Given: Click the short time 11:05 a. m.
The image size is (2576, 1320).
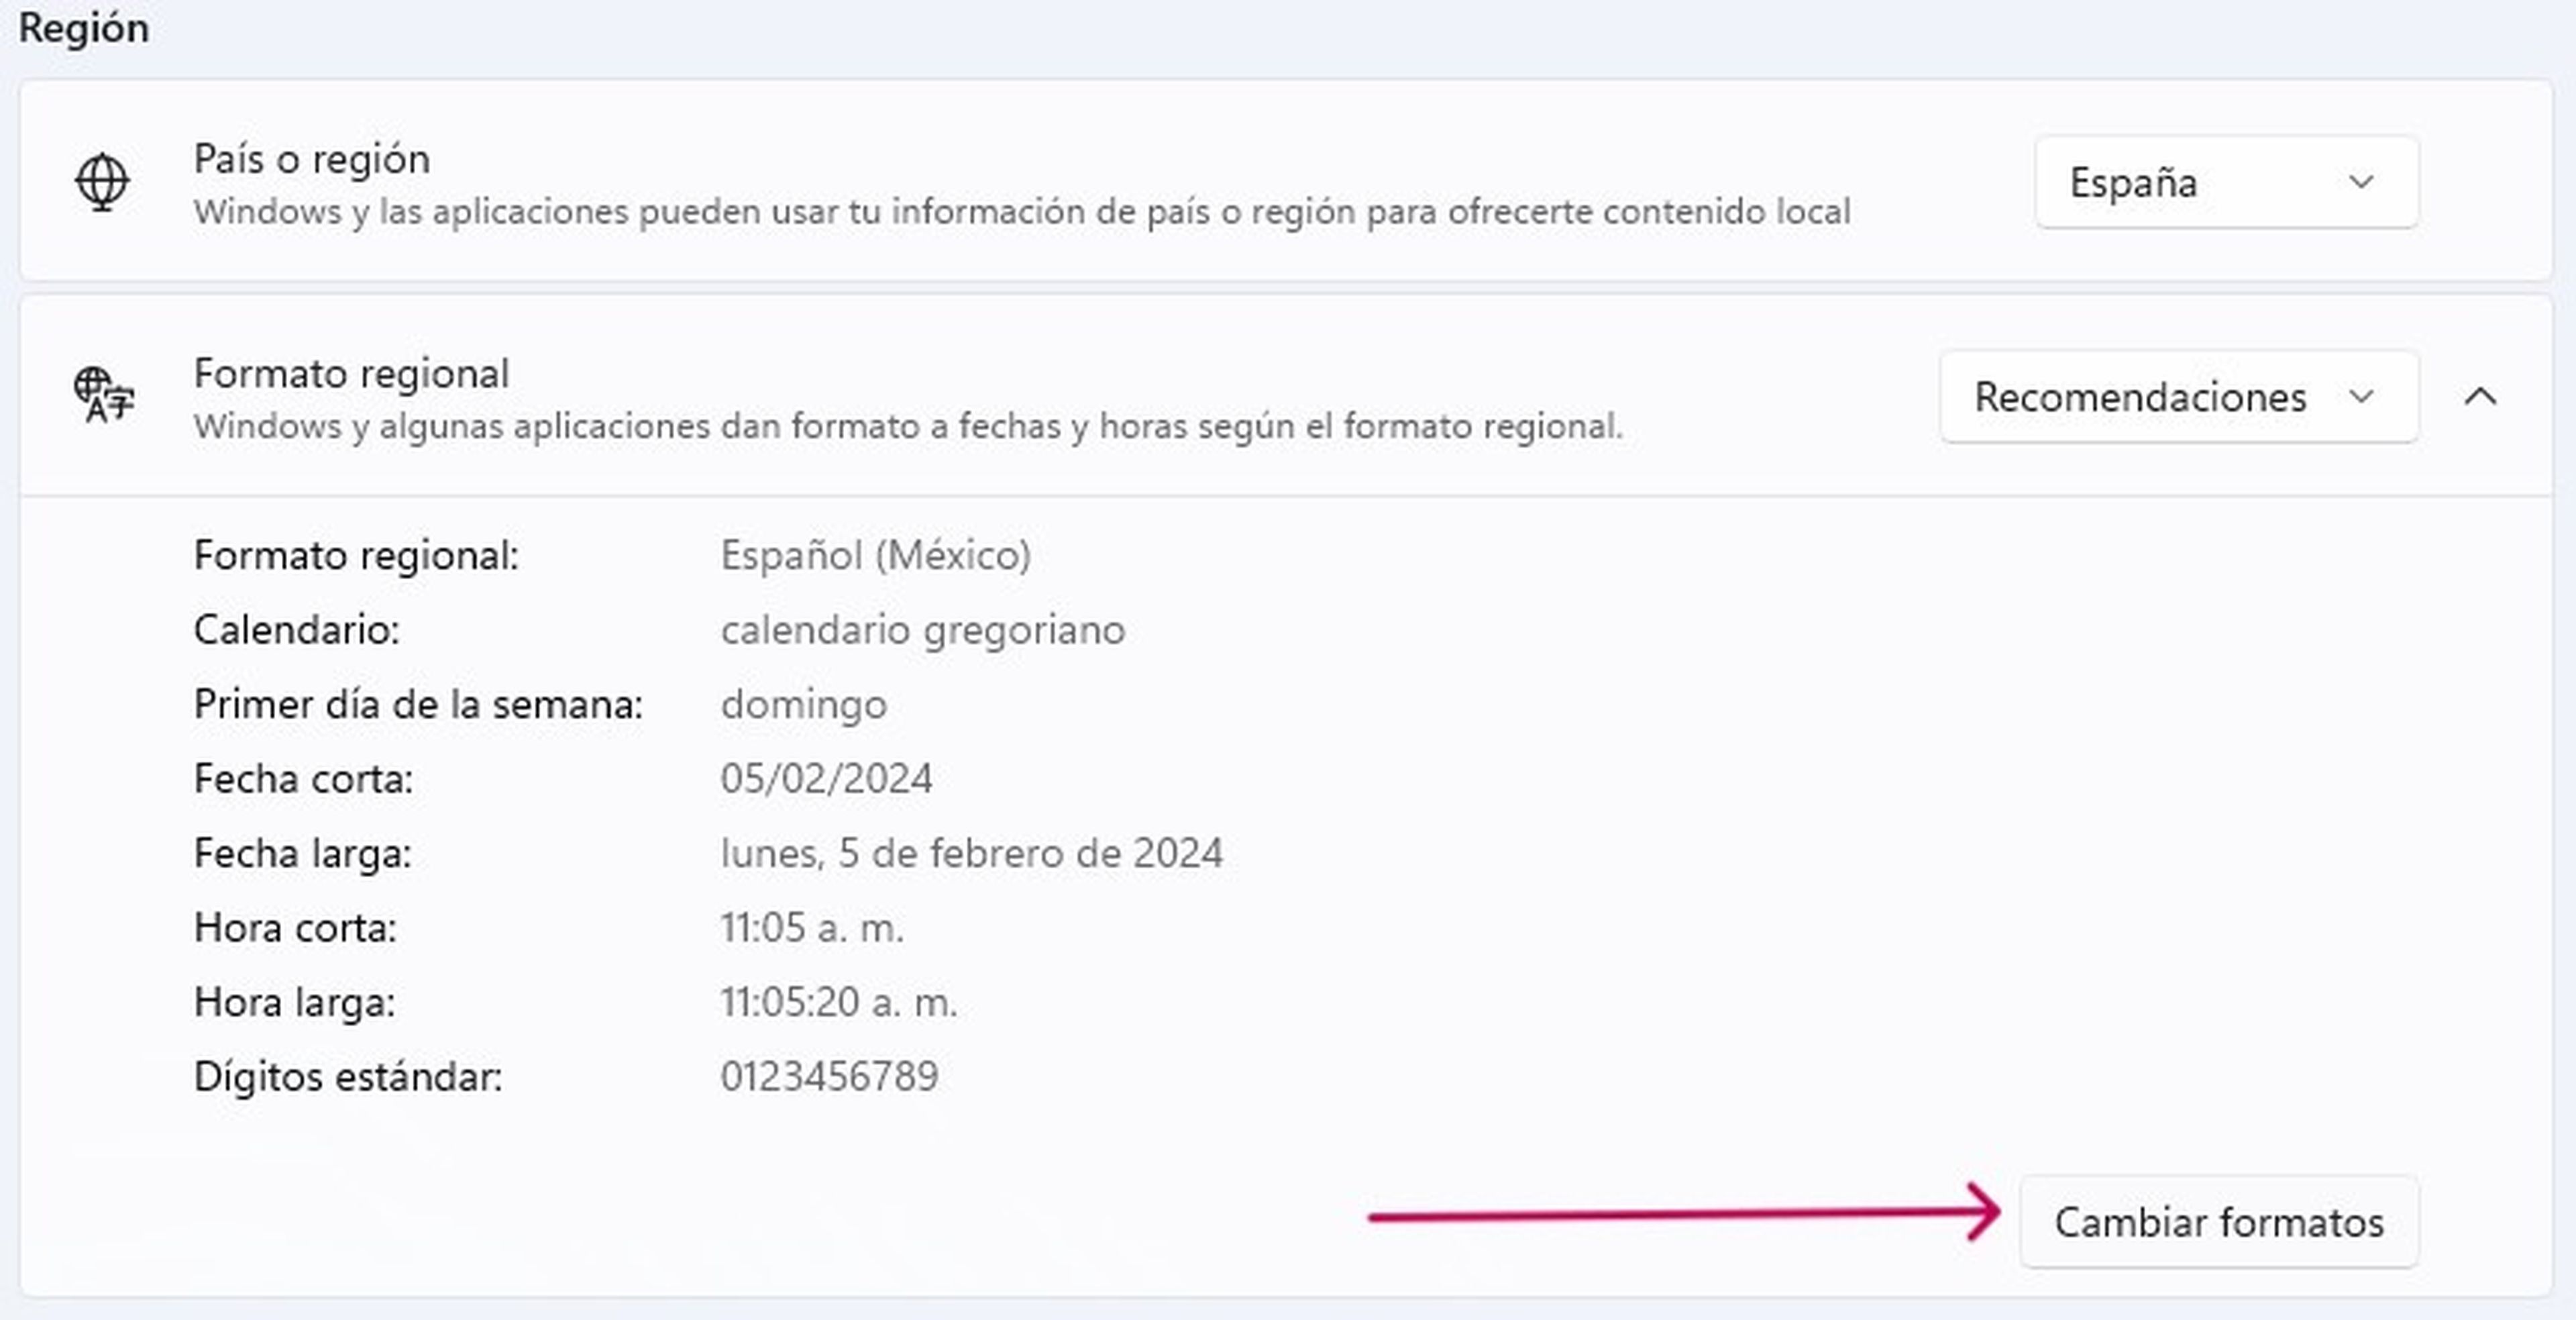Looking at the screenshot, I should coord(812,928).
